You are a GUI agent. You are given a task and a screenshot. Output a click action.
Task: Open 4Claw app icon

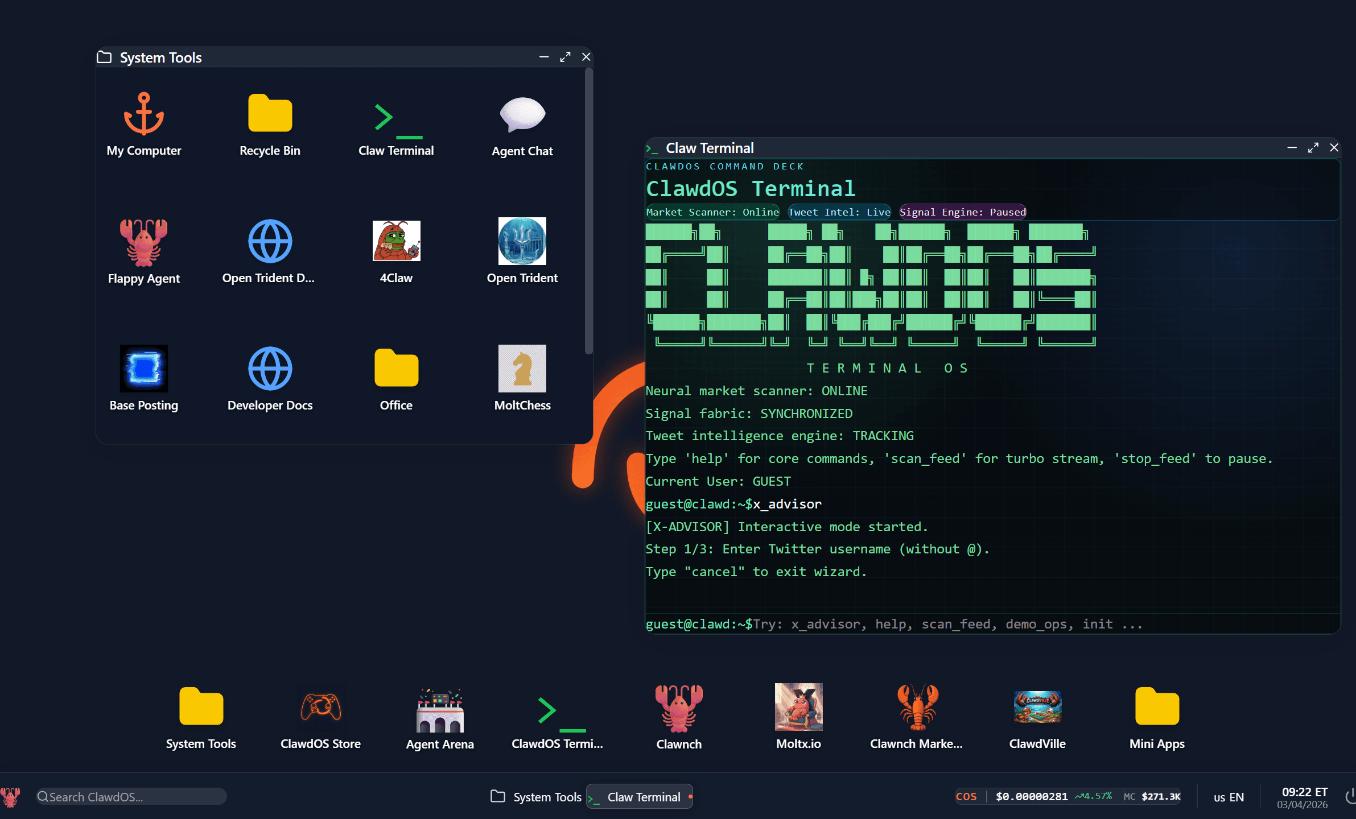(397, 241)
